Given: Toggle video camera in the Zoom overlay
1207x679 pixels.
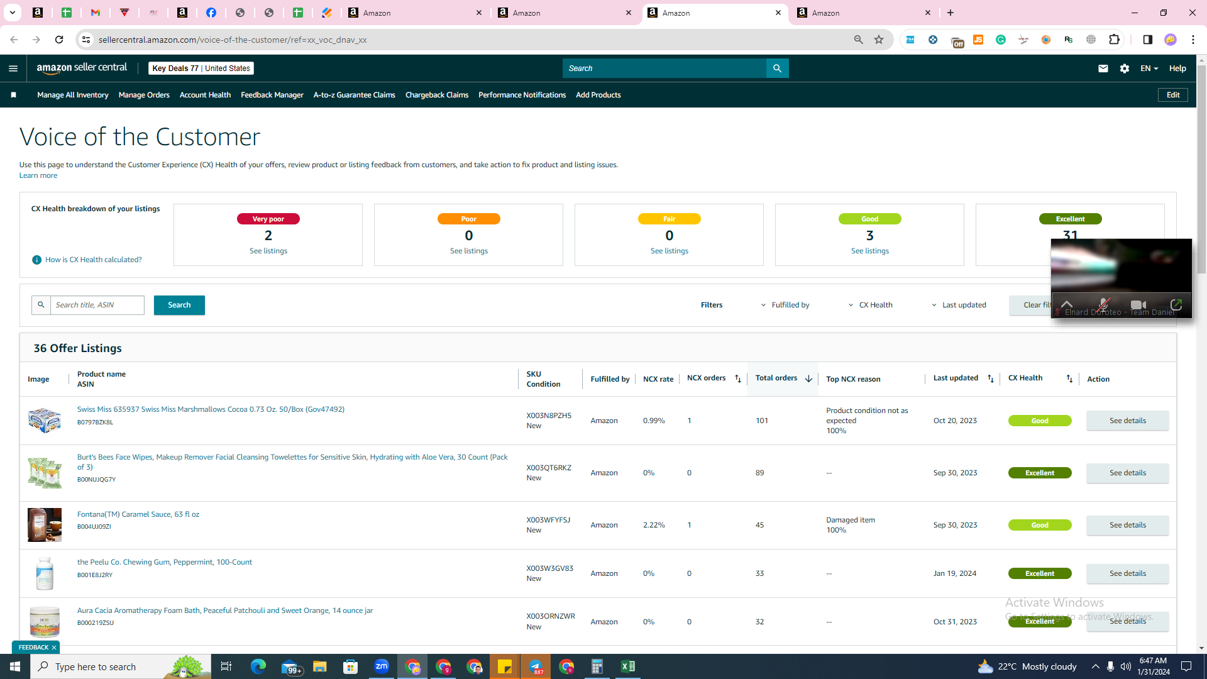Looking at the screenshot, I should coord(1138,305).
